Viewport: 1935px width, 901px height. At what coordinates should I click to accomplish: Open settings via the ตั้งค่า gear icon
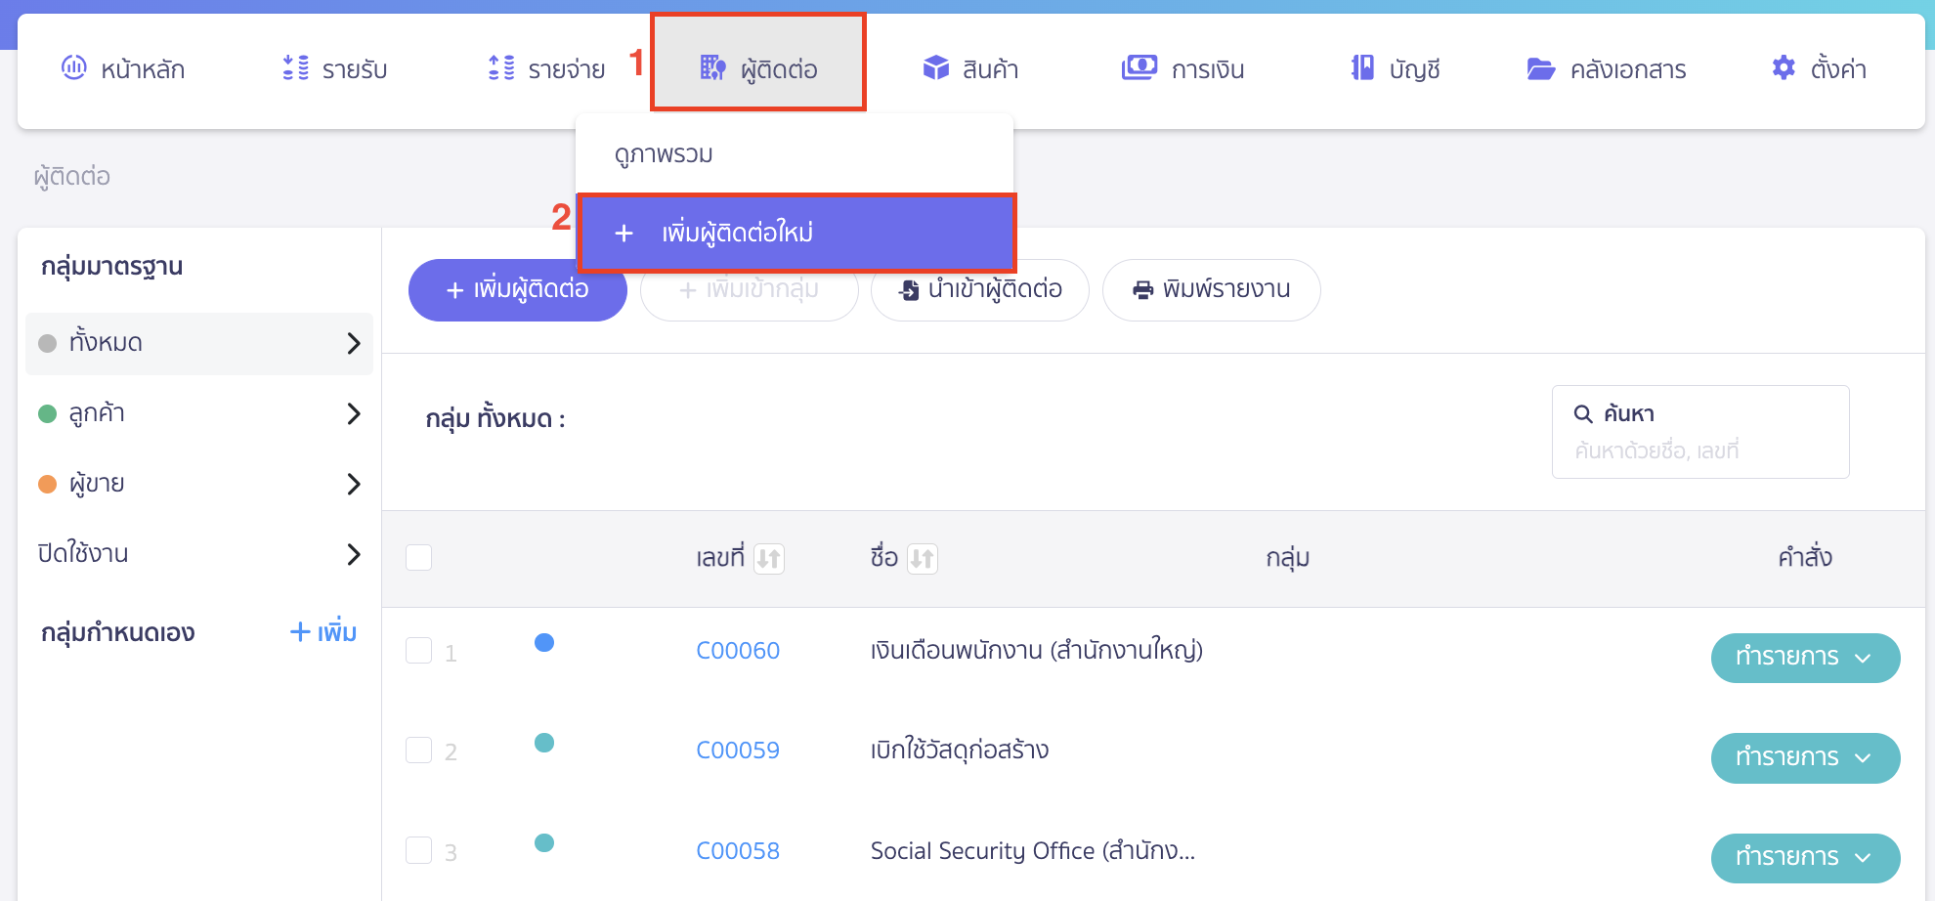[1784, 67]
